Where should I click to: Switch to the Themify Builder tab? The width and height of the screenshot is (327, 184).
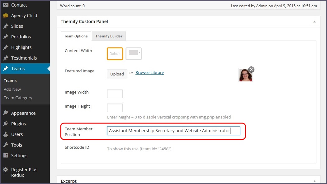pos(108,36)
